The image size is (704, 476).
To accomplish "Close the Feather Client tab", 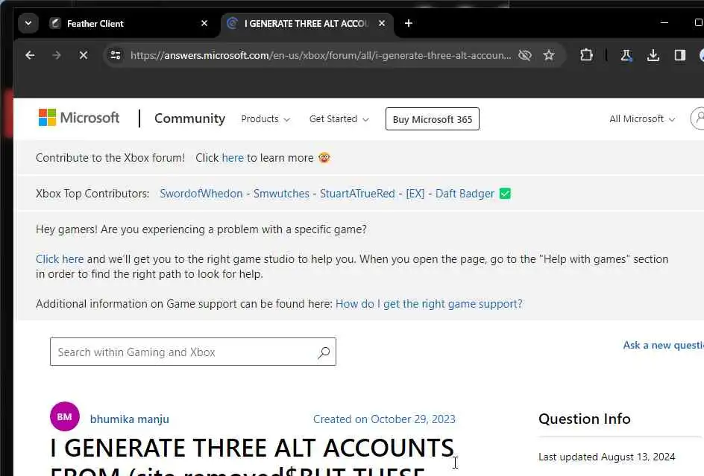I will [204, 23].
